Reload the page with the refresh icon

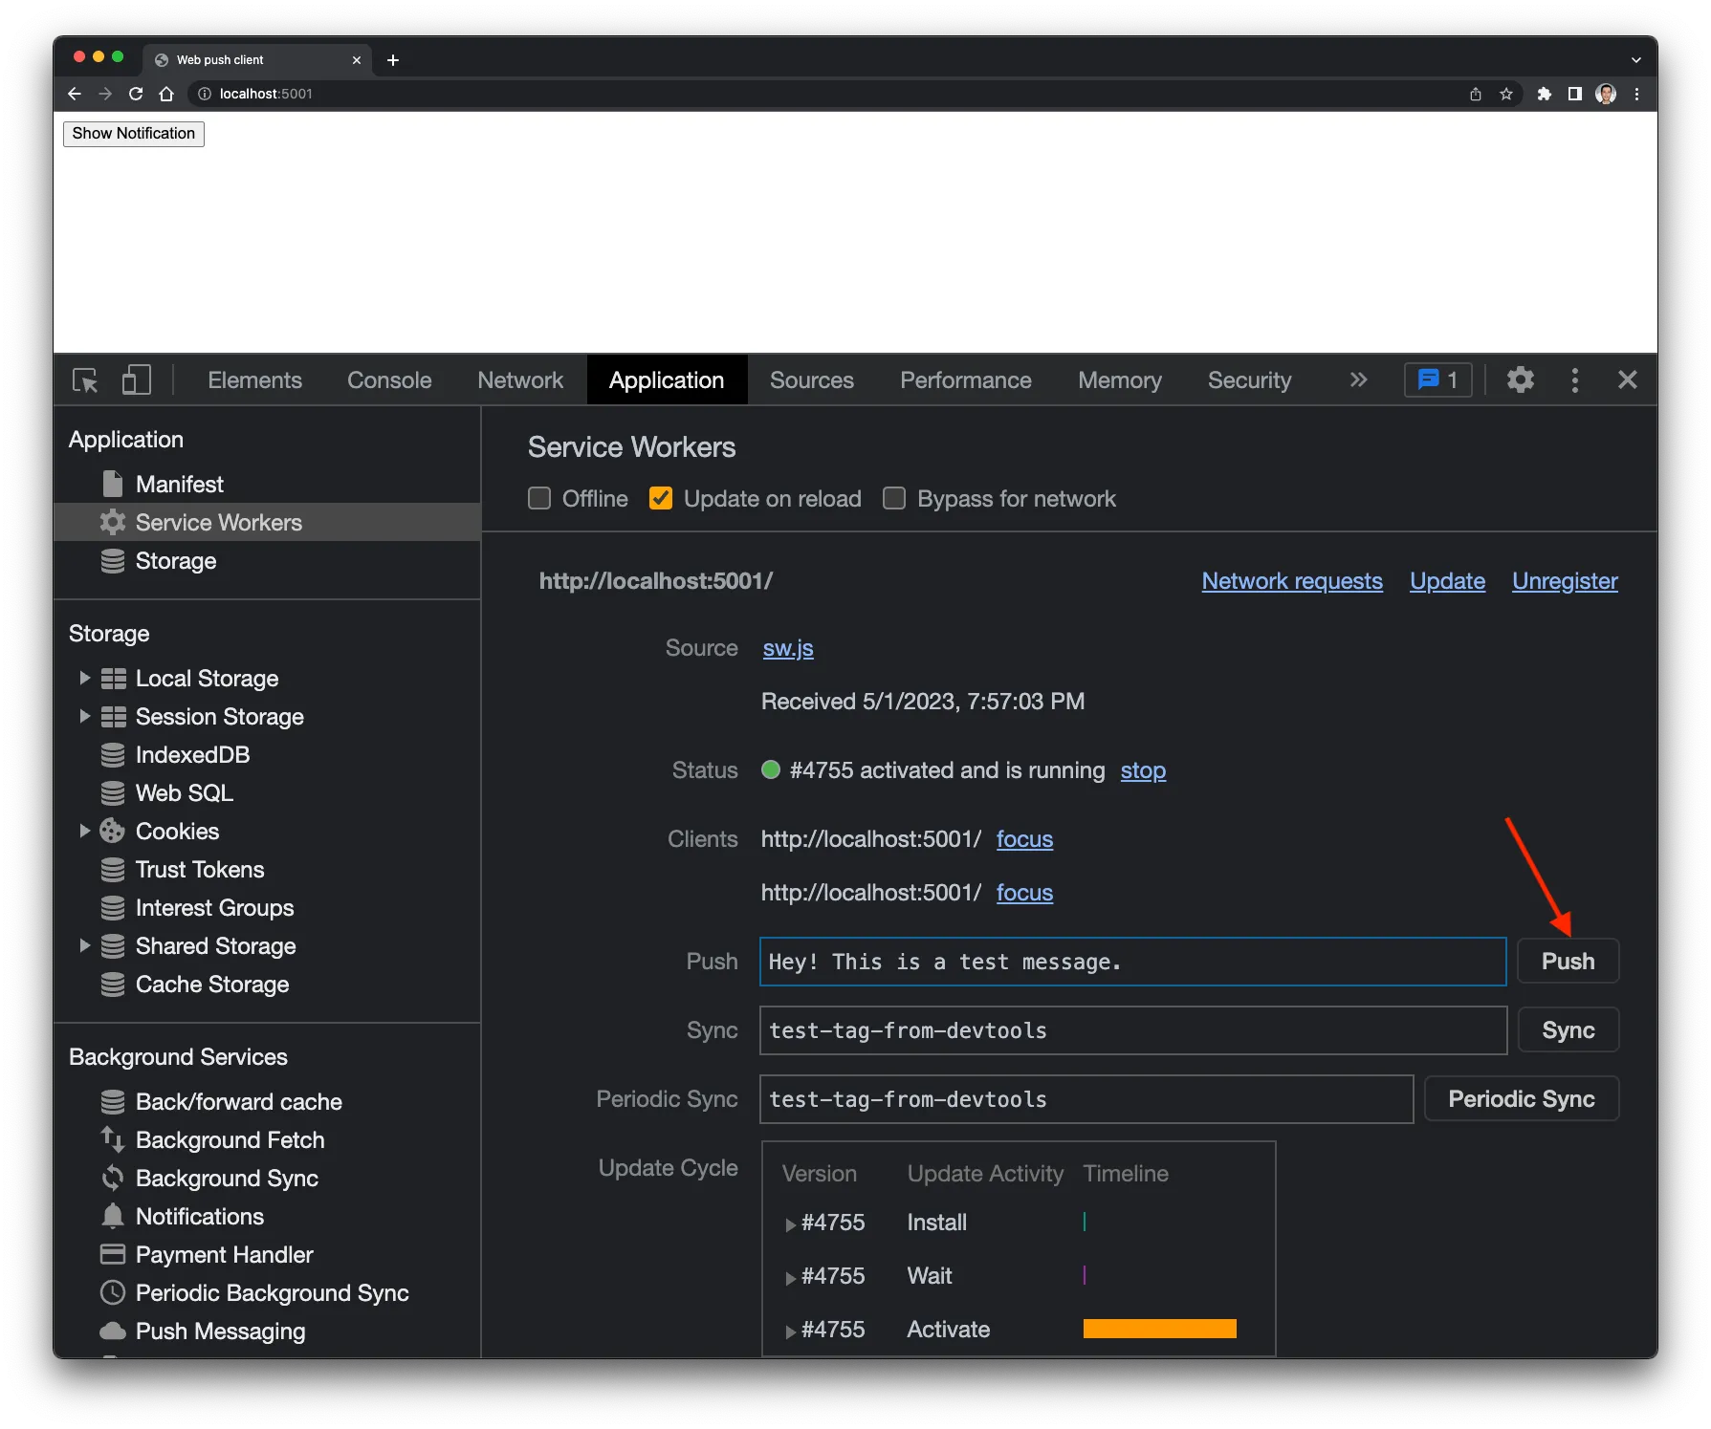point(136,94)
